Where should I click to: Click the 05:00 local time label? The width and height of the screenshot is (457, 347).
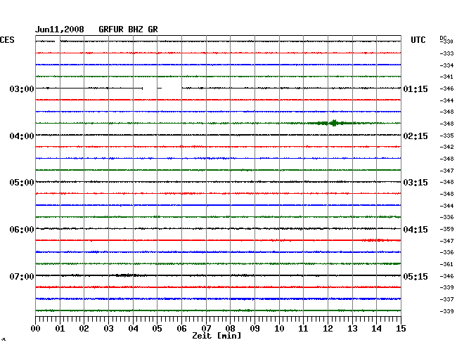tap(22, 183)
